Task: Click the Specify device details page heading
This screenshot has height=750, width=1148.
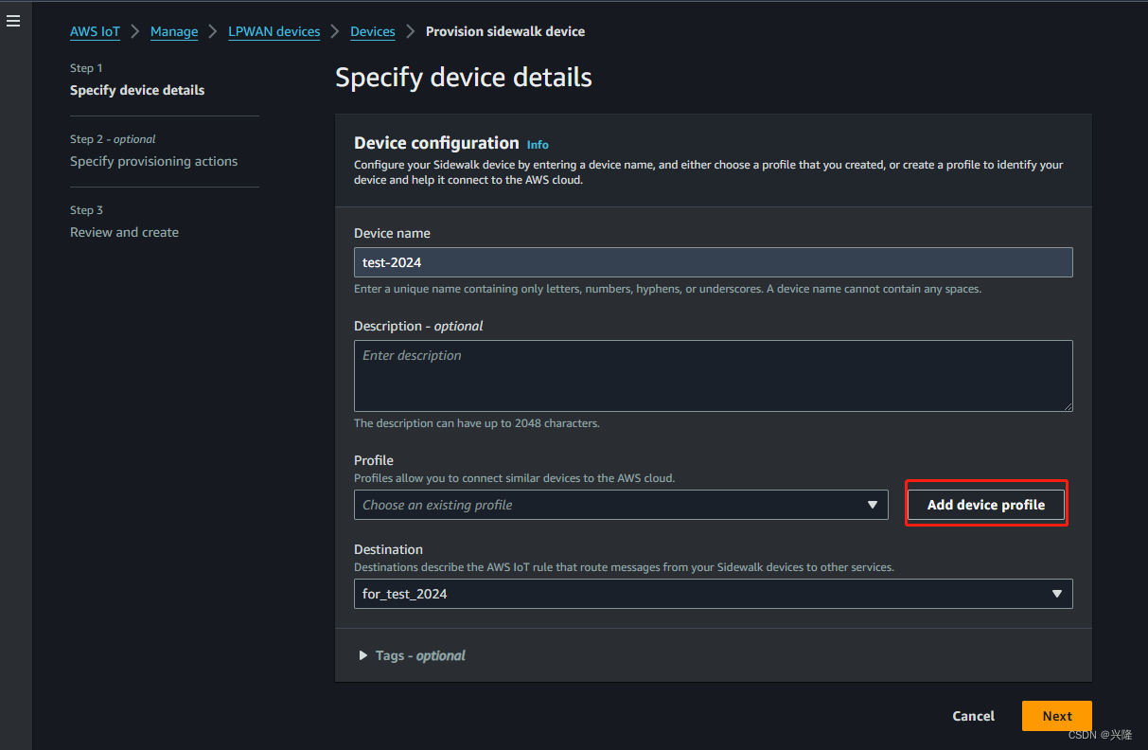Action: (464, 78)
